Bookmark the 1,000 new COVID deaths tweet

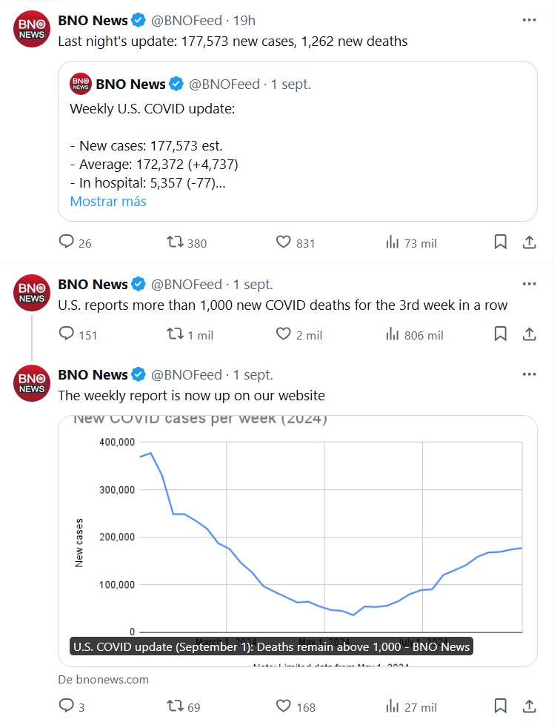tap(500, 334)
